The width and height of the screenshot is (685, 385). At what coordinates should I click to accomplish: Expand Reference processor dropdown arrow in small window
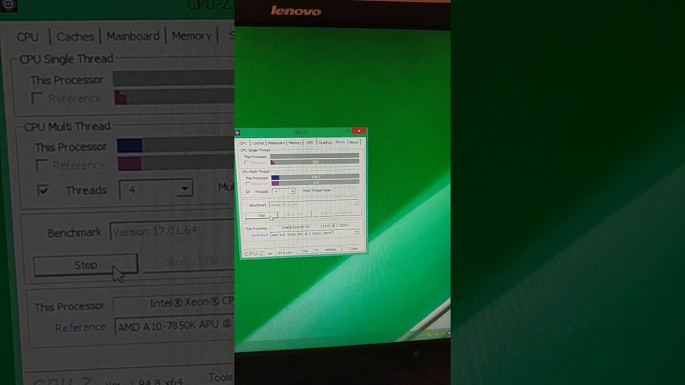[x=356, y=232]
